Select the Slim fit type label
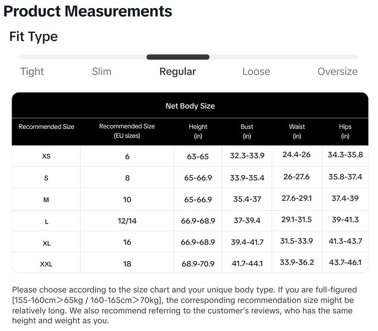Image resolution: width=378 pixels, height=331 pixels. pos(102,72)
